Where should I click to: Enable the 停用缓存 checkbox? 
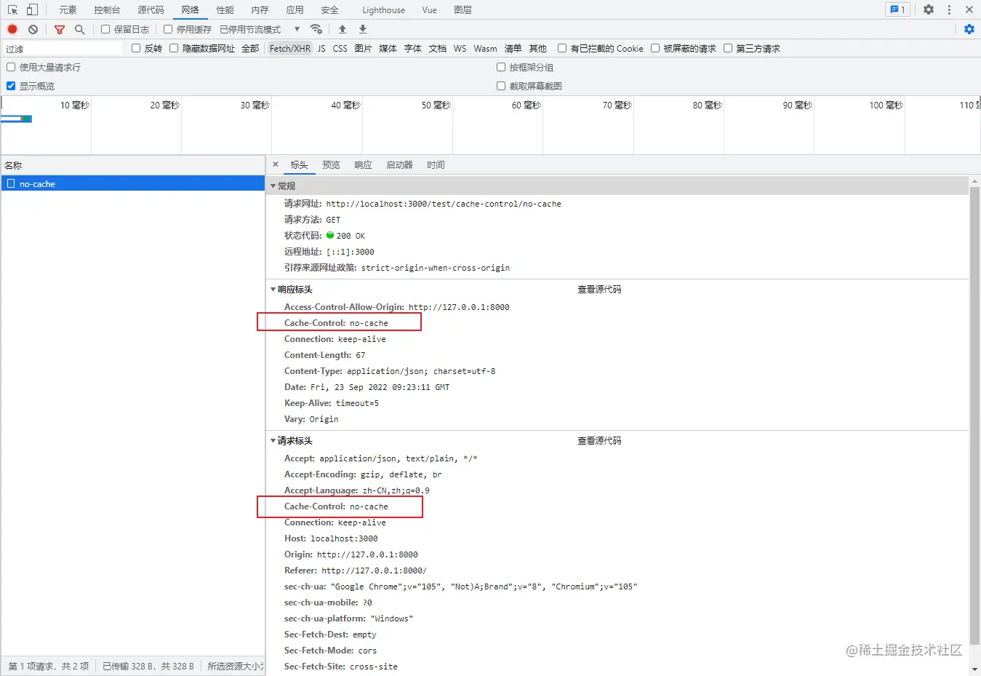pyautogui.click(x=168, y=29)
